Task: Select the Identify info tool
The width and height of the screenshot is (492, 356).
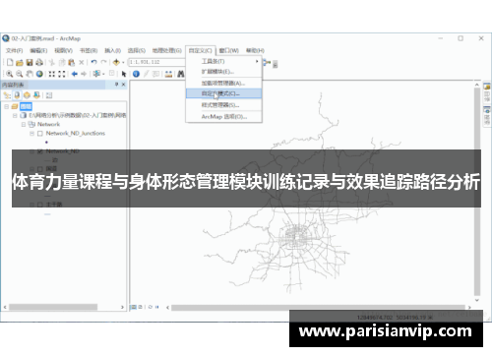Action: click(x=136, y=74)
